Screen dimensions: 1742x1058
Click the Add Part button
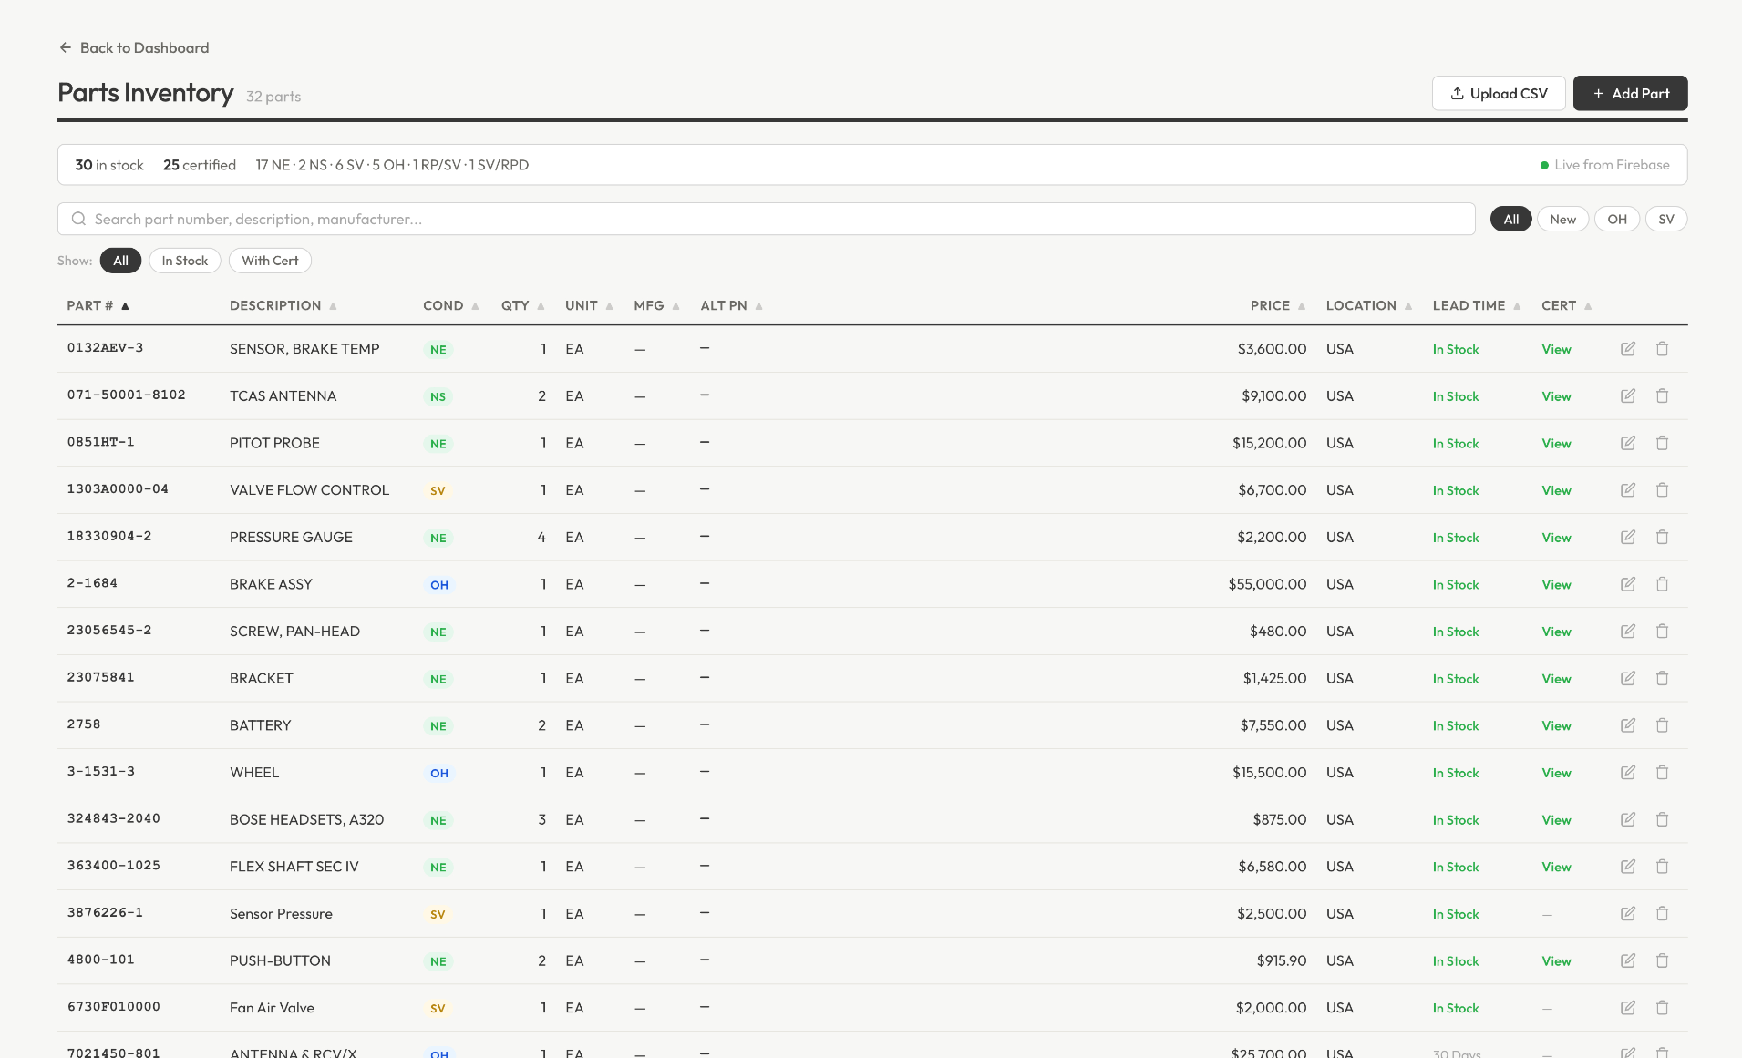(1630, 93)
